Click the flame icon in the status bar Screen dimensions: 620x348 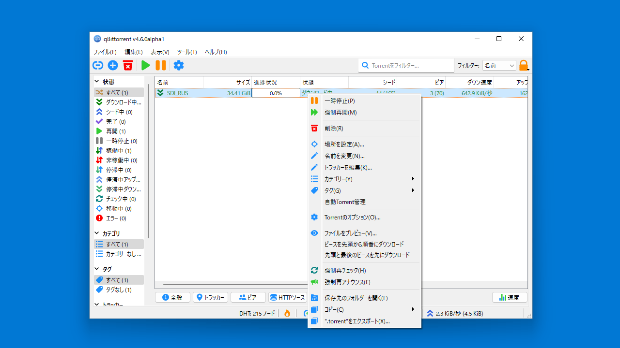[287, 313]
